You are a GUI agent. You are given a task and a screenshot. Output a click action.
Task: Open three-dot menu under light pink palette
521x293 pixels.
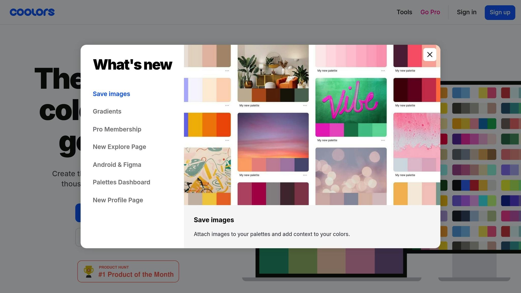click(383, 71)
